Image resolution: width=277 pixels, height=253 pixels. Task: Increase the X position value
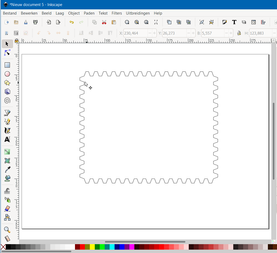(154, 33)
